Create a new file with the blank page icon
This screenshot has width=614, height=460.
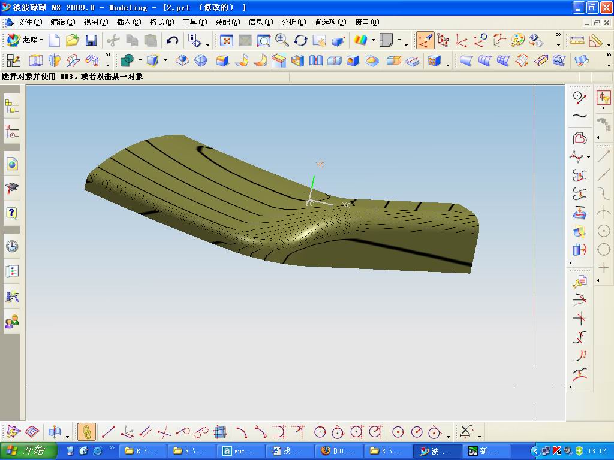[54, 40]
